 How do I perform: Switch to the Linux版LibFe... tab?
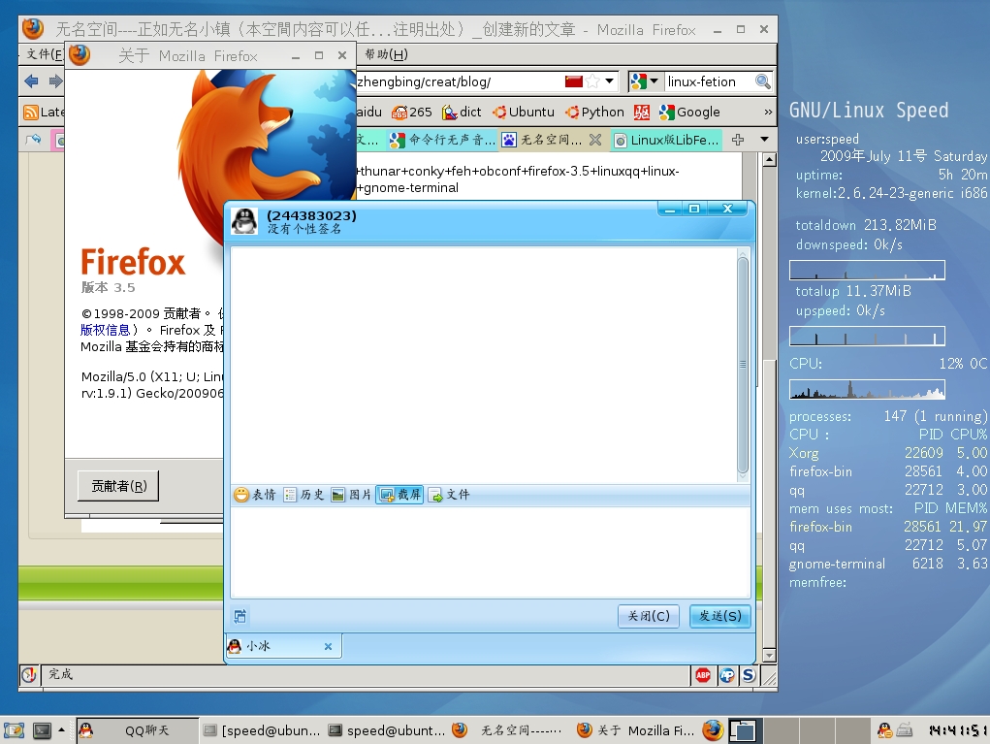(666, 140)
